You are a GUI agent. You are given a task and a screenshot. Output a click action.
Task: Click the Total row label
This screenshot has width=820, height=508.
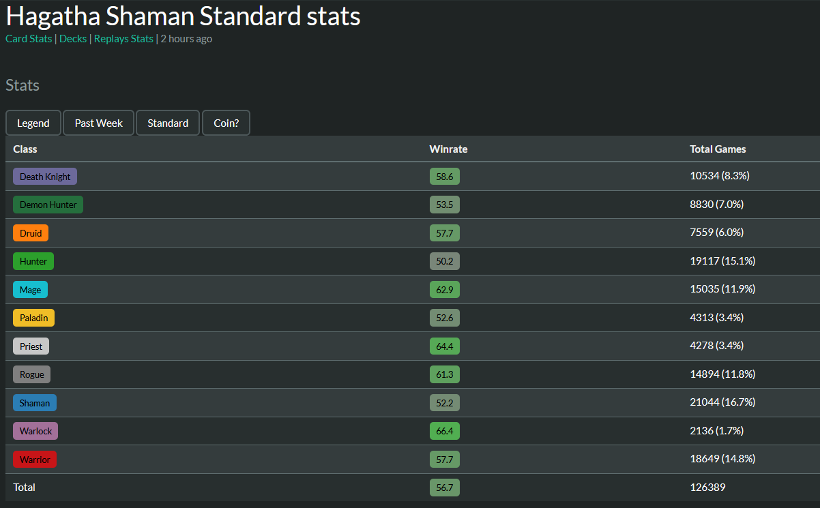click(x=24, y=487)
